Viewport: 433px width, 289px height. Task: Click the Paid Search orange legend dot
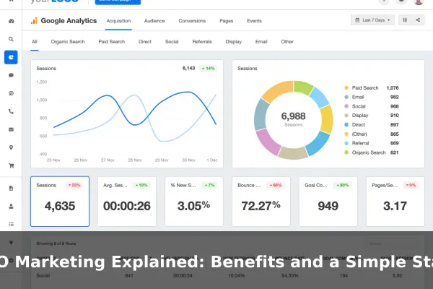pos(346,88)
